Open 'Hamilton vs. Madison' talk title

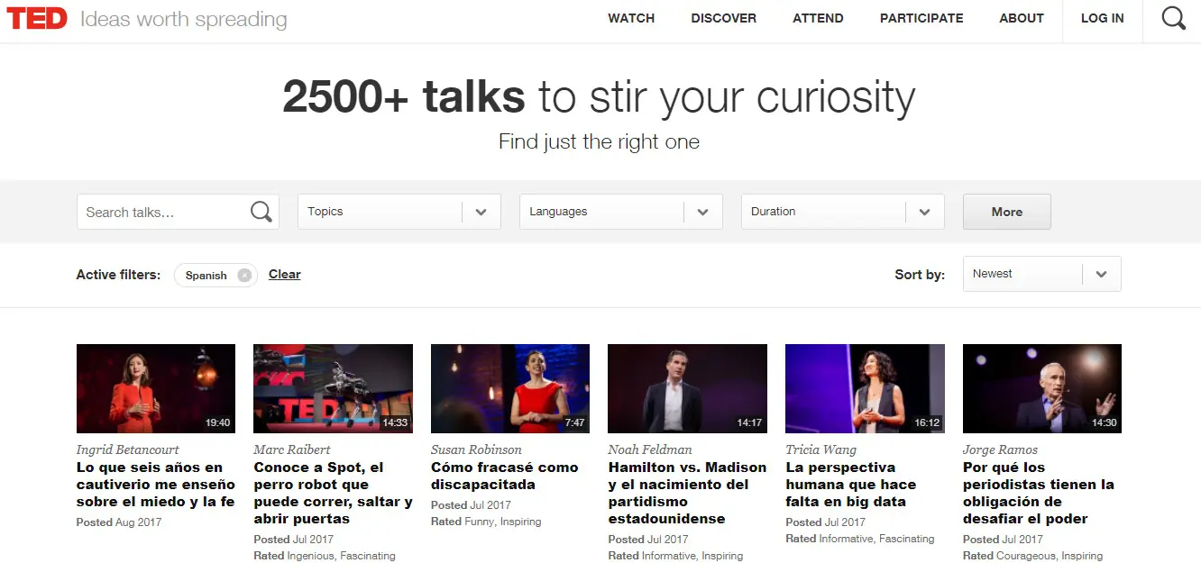687,493
